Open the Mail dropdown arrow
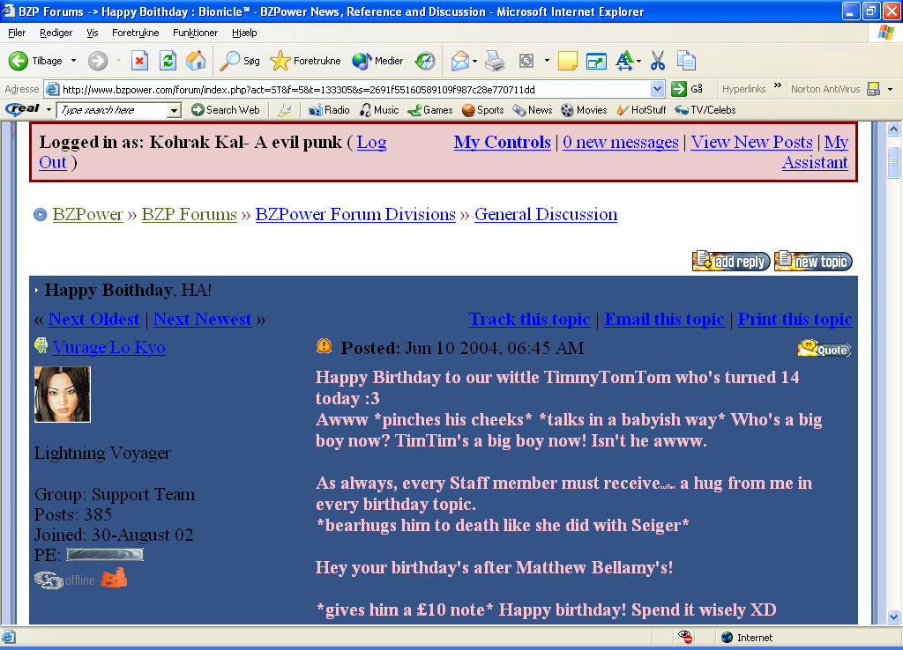903x650 pixels. pos(475,61)
